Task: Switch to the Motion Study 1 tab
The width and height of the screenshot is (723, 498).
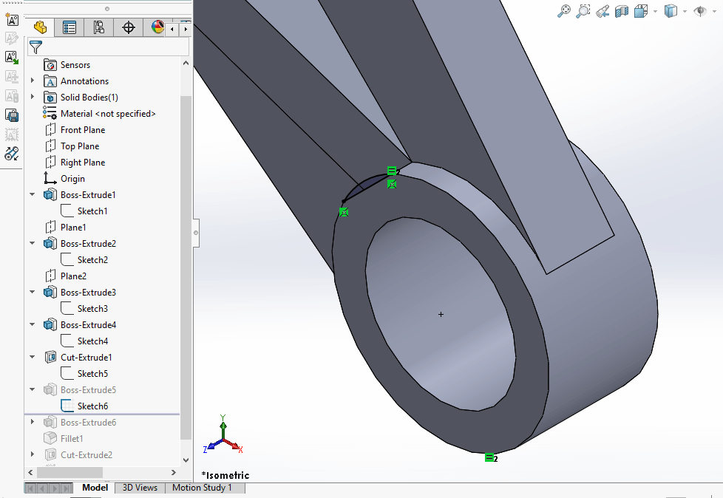Action: [x=205, y=488]
